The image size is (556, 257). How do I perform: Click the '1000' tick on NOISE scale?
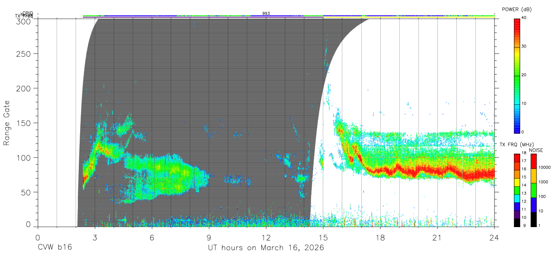pyautogui.click(x=543, y=182)
